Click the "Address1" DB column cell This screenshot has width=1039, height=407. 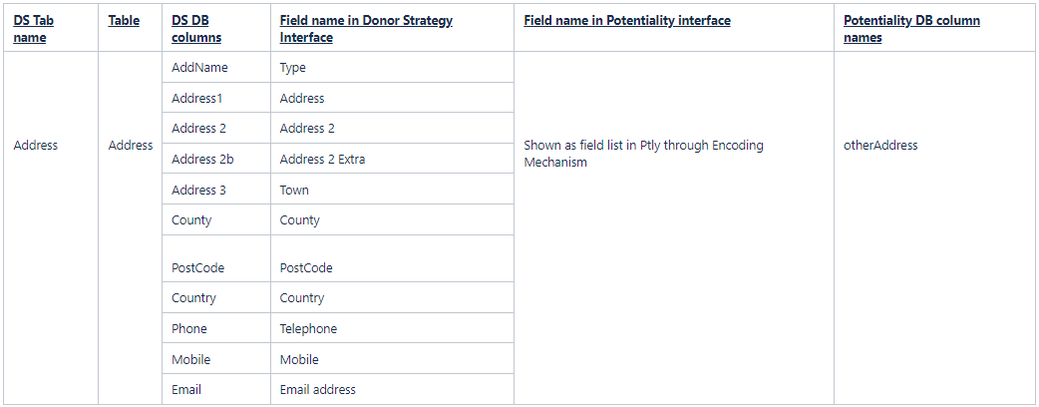(x=197, y=98)
